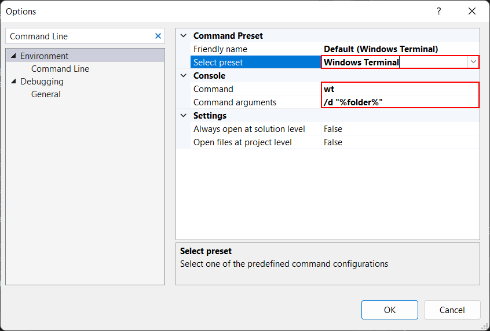Collapse the Environment tree node
Image resolution: width=490 pixels, height=331 pixels.
point(13,56)
